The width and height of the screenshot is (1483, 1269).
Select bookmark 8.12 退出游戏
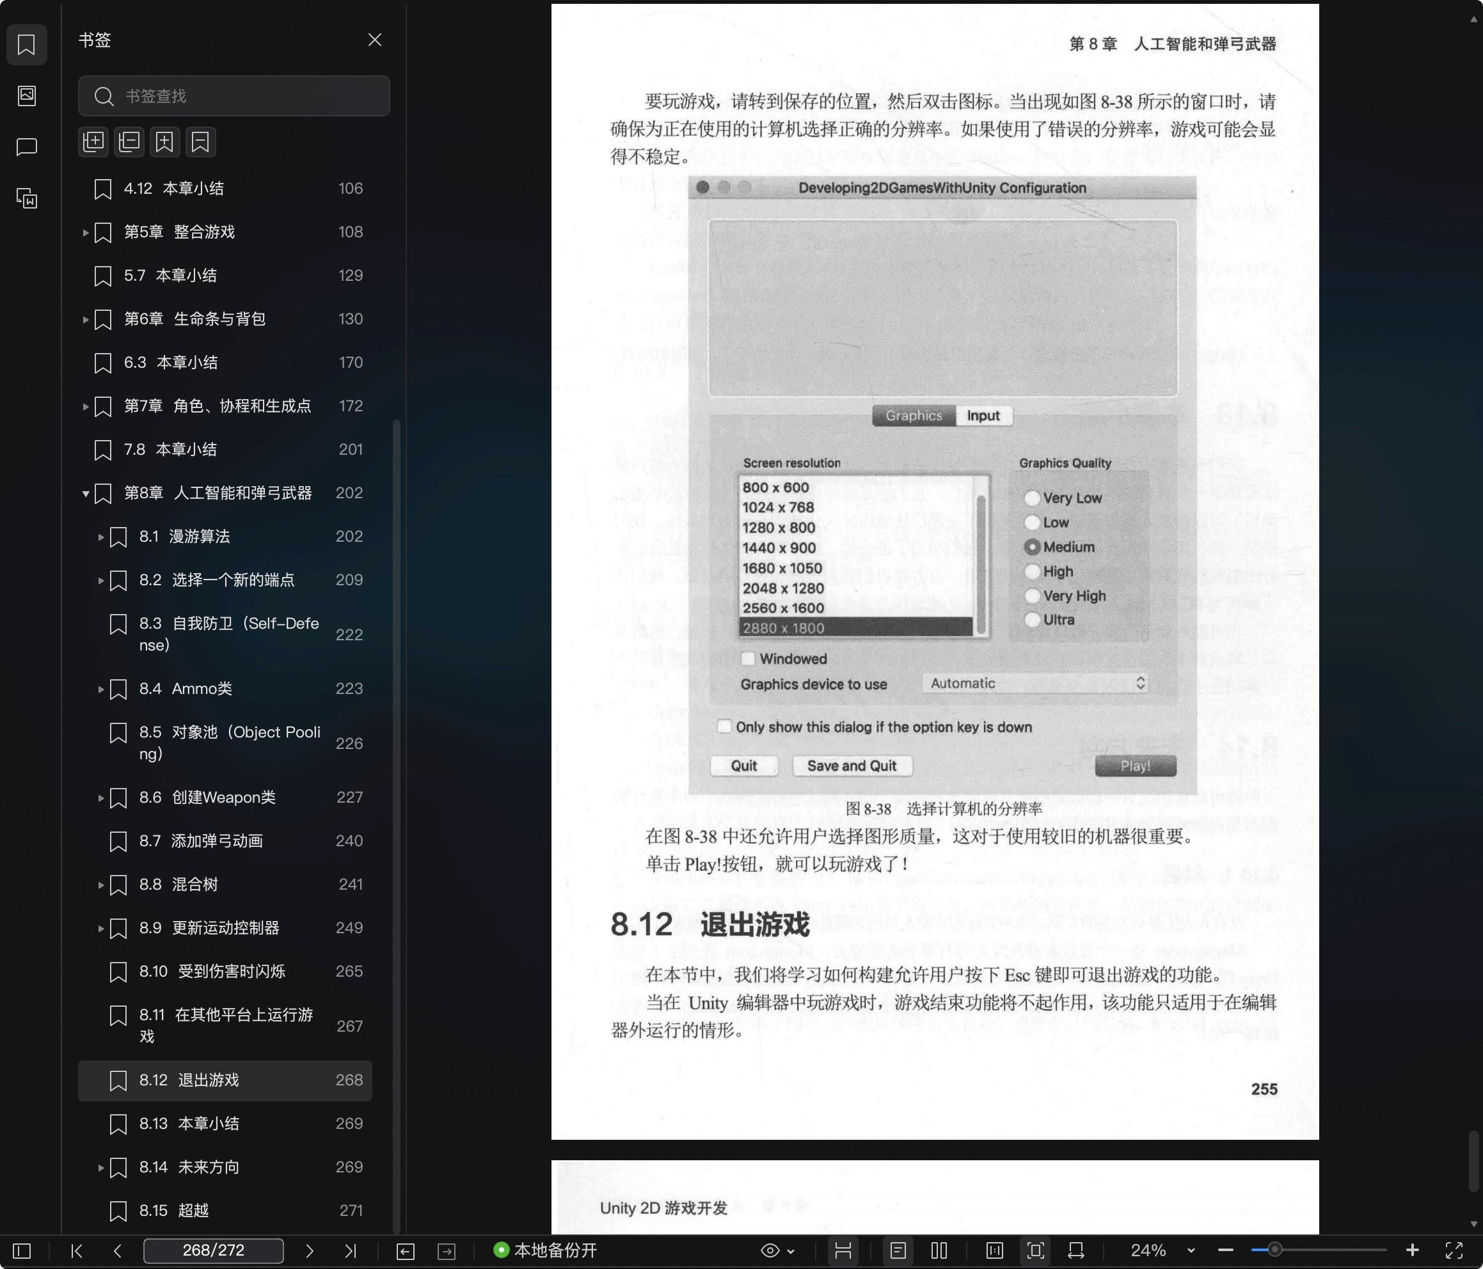click(x=225, y=1080)
